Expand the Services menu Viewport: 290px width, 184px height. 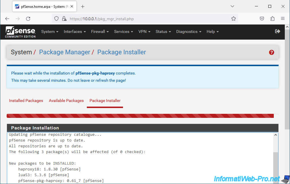pyautogui.click(x=123, y=31)
